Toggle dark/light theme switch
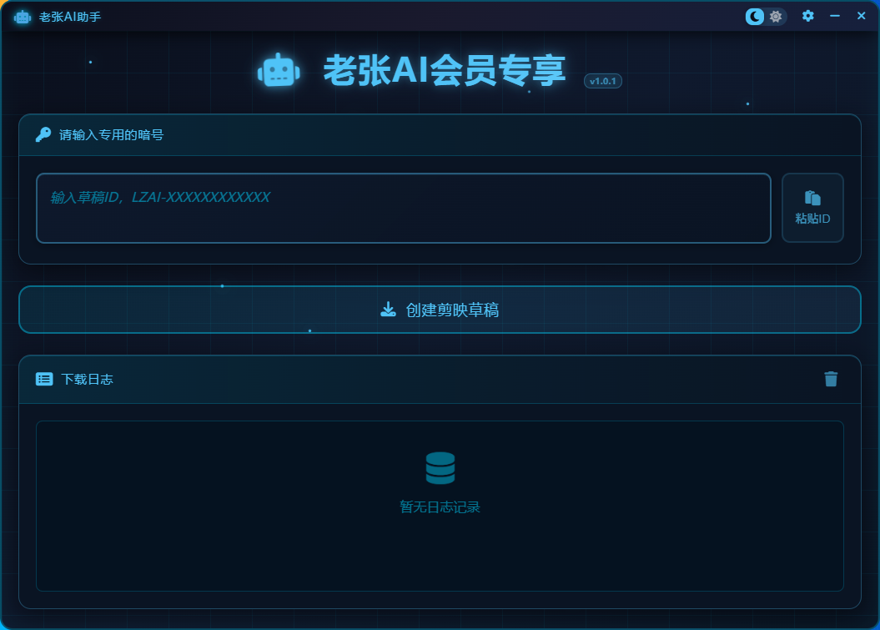 coord(766,17)
